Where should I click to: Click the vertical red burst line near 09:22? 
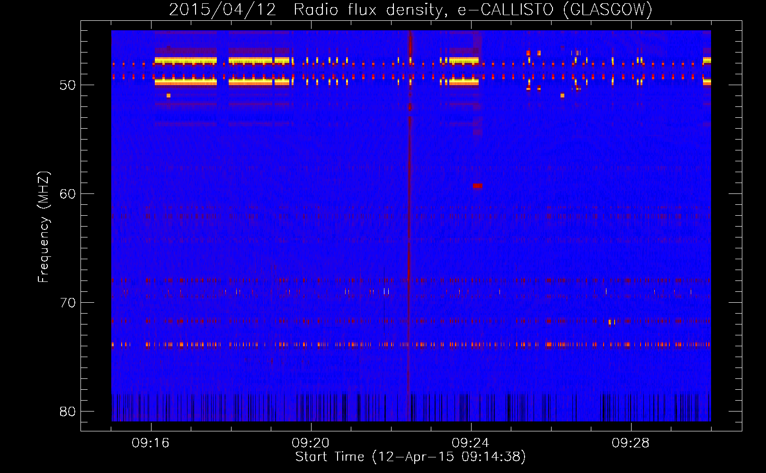pos(409,226)
